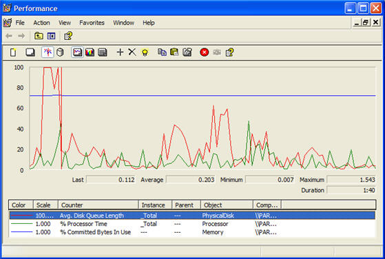
Task: Open the File menu
Action: tap(20, 23)
